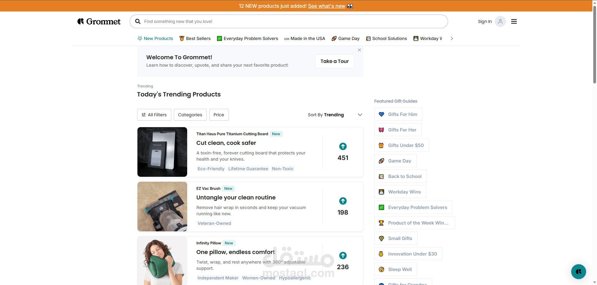
Task: Dismiss the Welcome To Grommet banner
Action: [359, 50]
